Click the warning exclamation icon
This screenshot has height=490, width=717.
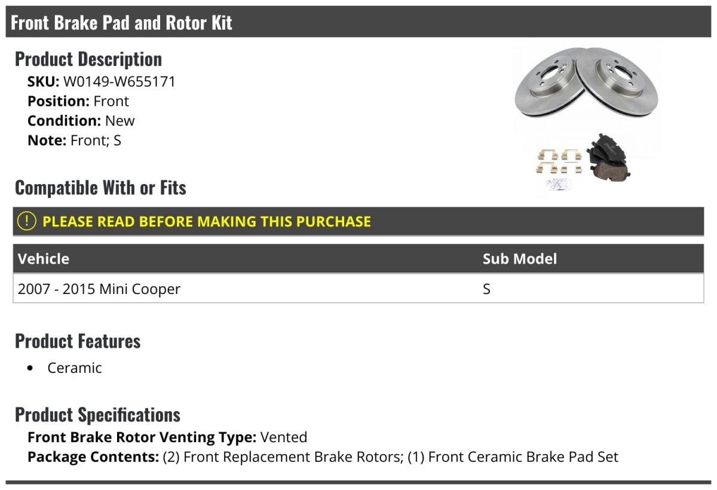coord(27,221)
